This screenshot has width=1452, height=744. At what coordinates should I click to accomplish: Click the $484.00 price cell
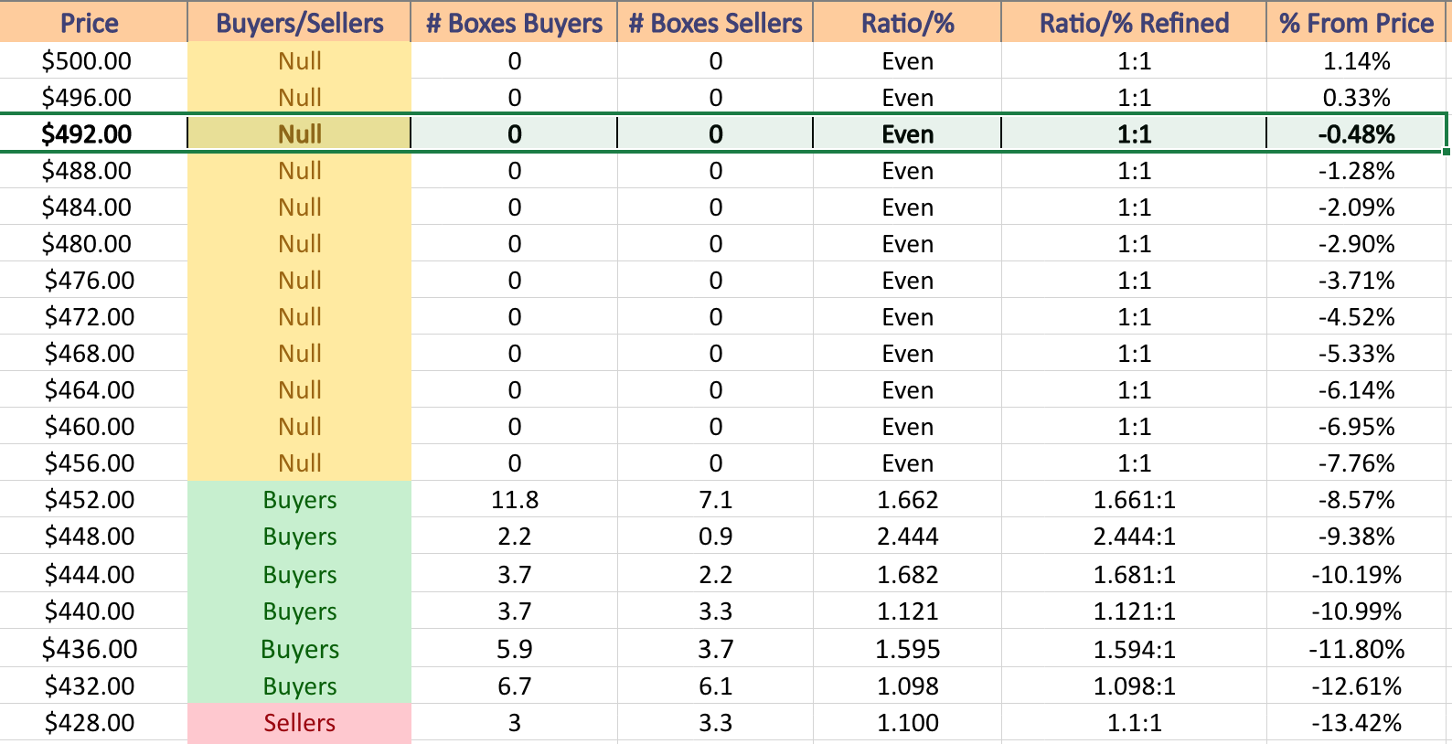click(93, 207)
